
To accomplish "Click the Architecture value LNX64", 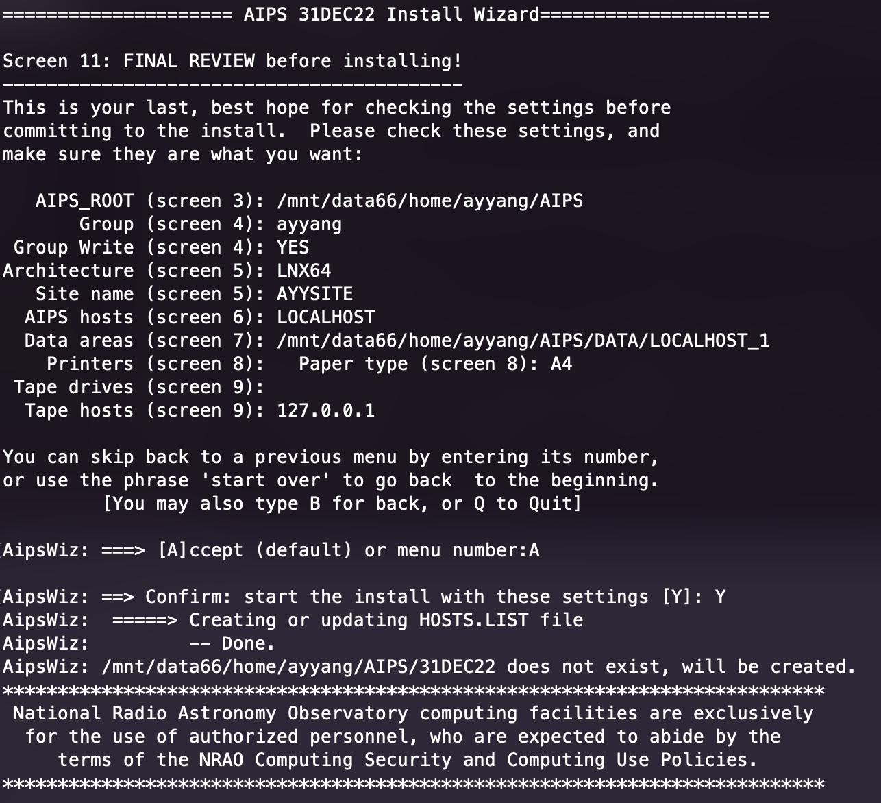I will coord(303,271).
